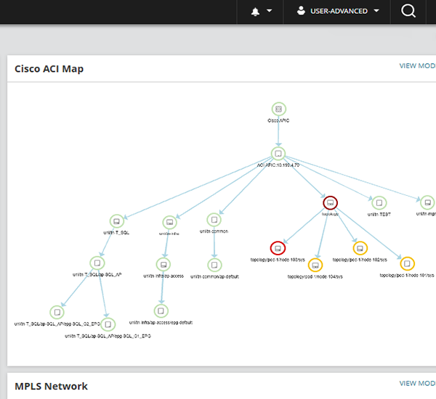Select the dark red topology node
This screenshot has height=399, width=436.
tap(331, 202)
